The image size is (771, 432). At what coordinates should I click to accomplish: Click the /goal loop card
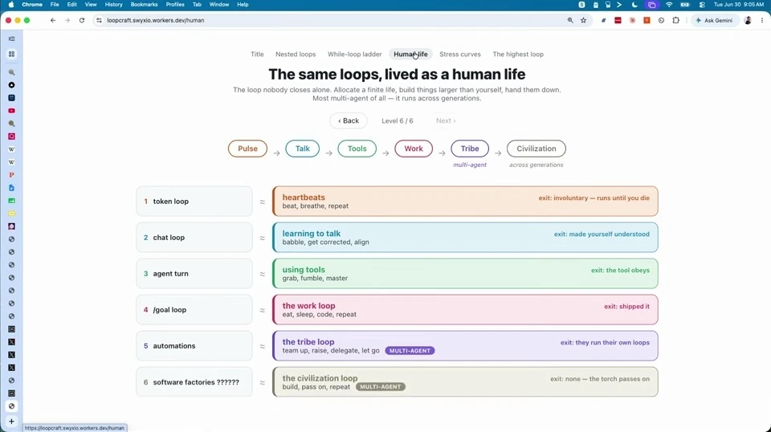(194, 310)
